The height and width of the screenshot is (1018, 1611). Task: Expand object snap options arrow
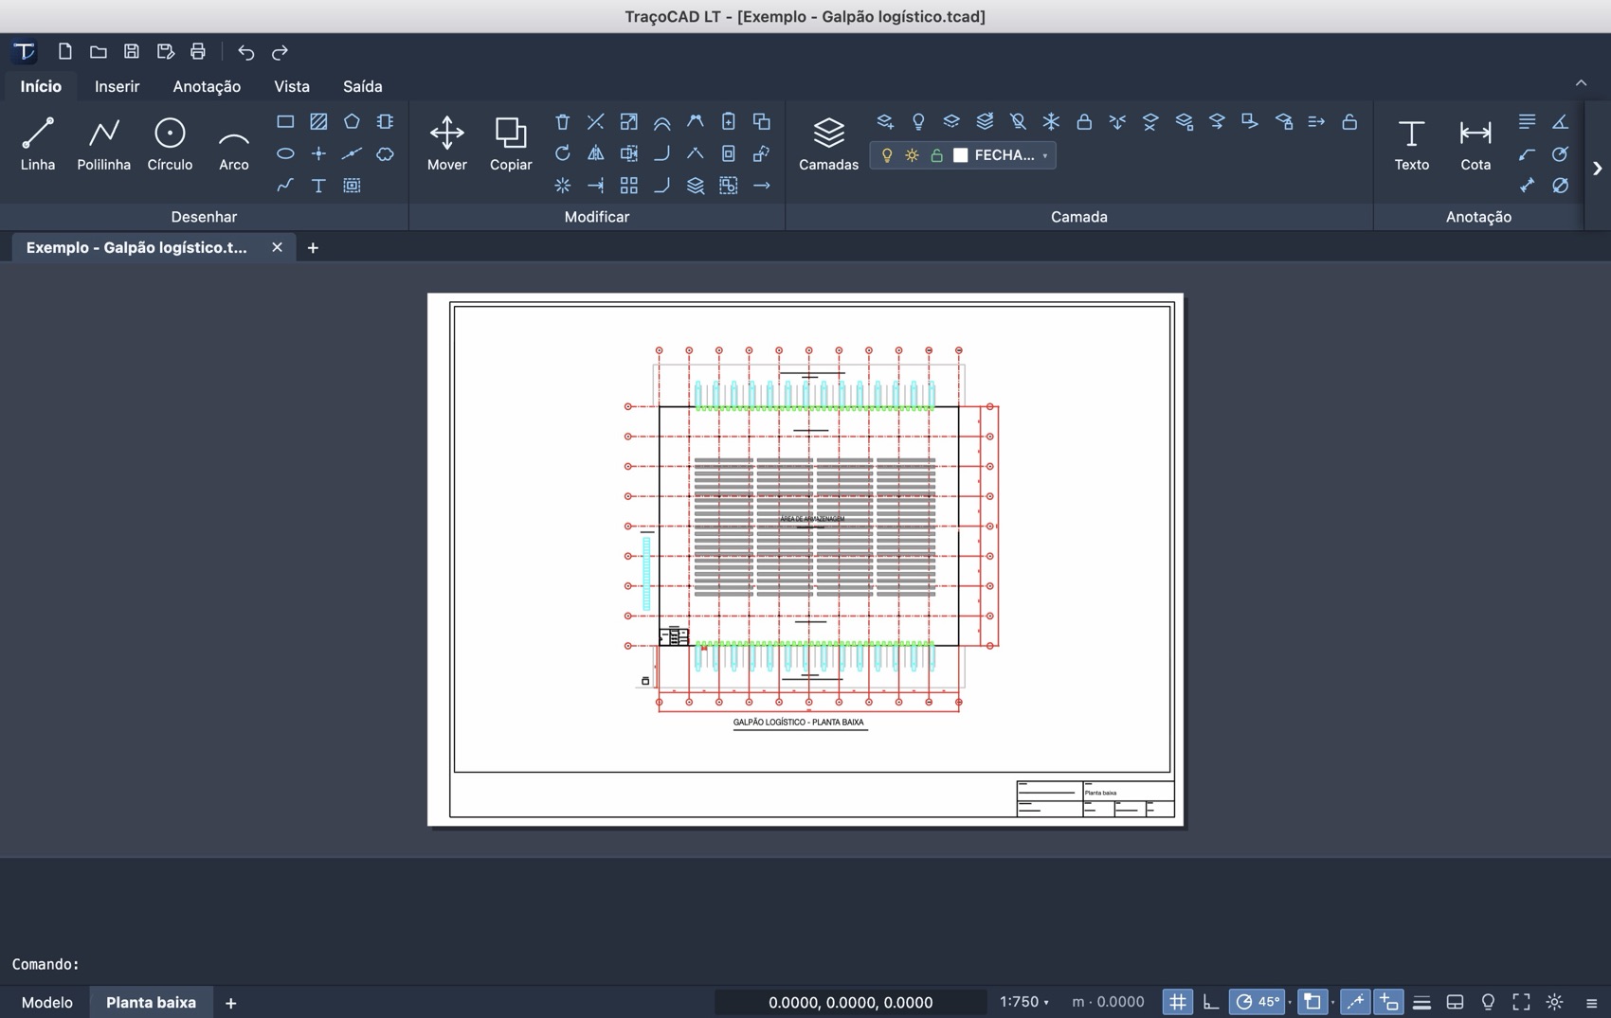(1332, 1003)
